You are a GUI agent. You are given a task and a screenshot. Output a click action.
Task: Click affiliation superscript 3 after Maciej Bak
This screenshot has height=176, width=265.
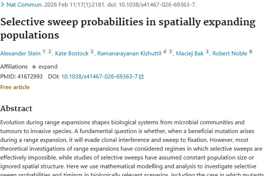[207, 52]
